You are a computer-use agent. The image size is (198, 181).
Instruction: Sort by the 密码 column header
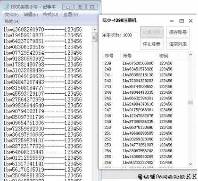168,56
